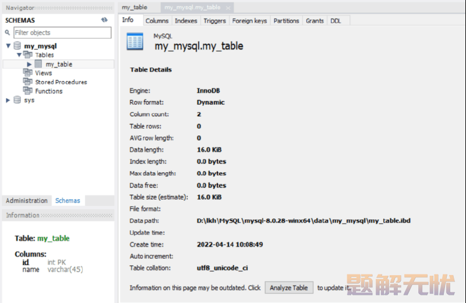Screen dimensions: 466x303
Task: Click the Index length 0.0 bytes value
Action: [211, 162]
